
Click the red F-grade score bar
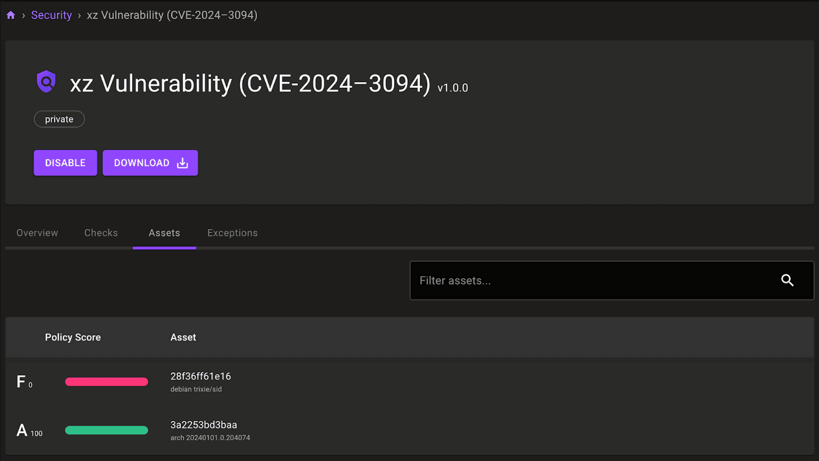[x=106, y=381]
